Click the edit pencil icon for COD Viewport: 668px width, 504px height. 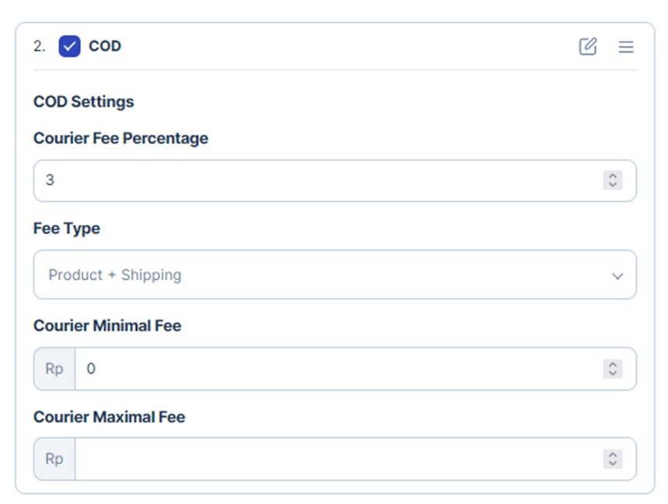(588, 47)
